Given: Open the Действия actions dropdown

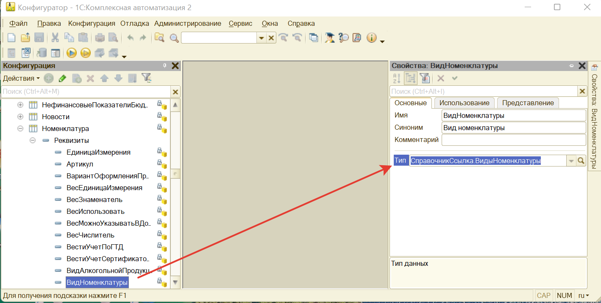Looking at the screenshot, I should pos(21,78).
